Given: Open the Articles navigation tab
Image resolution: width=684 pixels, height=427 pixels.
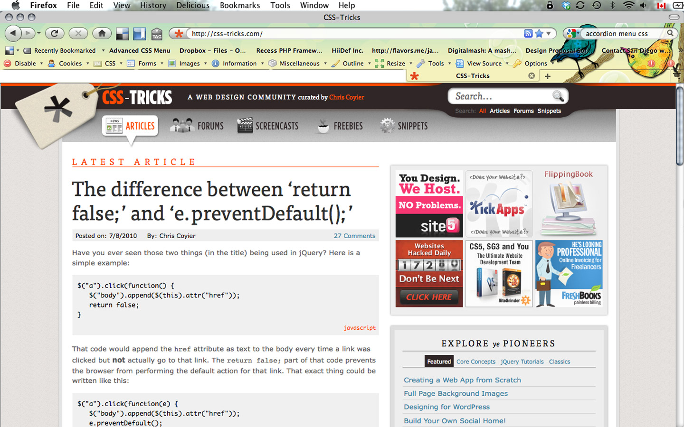Looking at the screenshot, I should 130,126.
